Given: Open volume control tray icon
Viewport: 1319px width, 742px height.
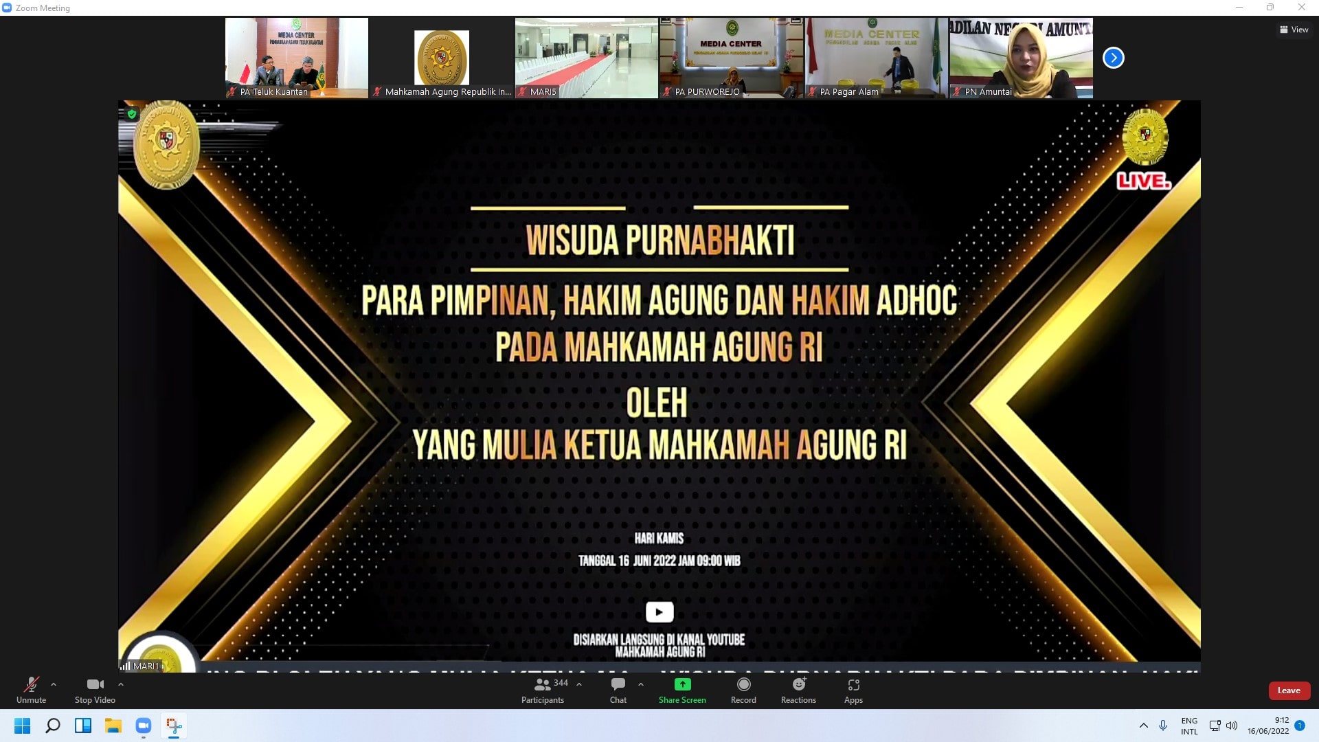Looking at the screenshot, I should coord(1232,726).
